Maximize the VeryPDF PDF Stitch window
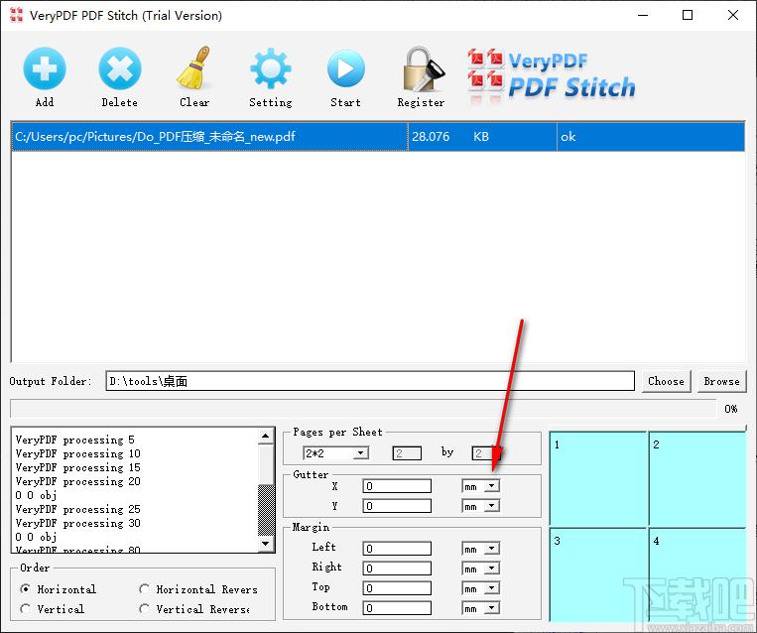Screen dimensions: 757x633 click(688, 15)
